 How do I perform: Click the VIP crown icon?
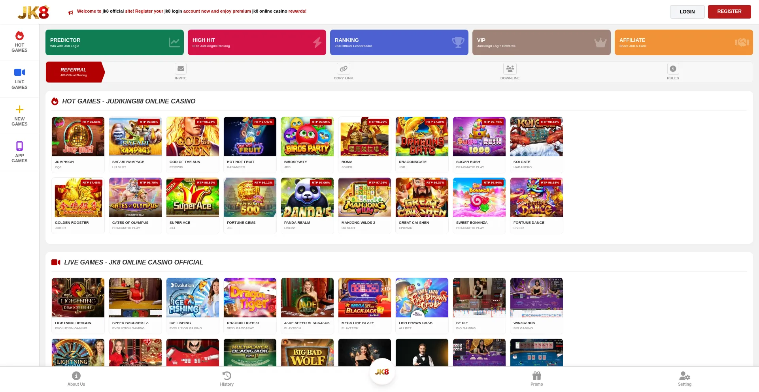(600, 42)
